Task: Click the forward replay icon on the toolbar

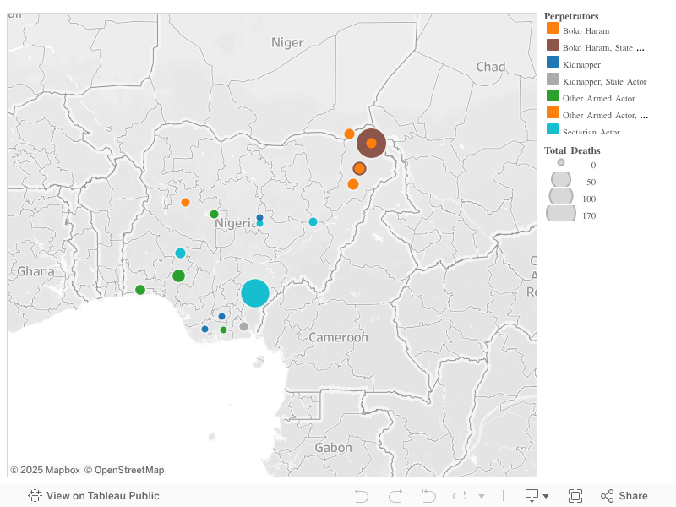Action: point(459,495)
